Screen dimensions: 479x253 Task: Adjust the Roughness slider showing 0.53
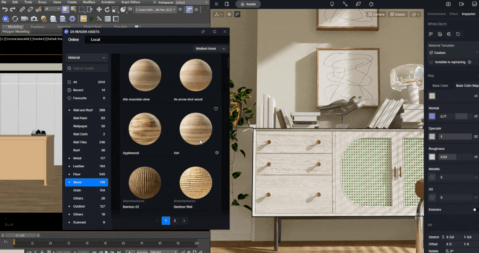pyautogui.click(x=455, y=157)
